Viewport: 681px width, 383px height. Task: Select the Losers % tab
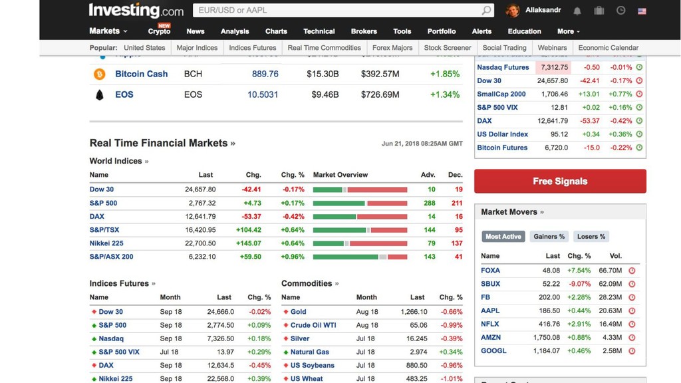pyautogui.click(x=591, y=237)
